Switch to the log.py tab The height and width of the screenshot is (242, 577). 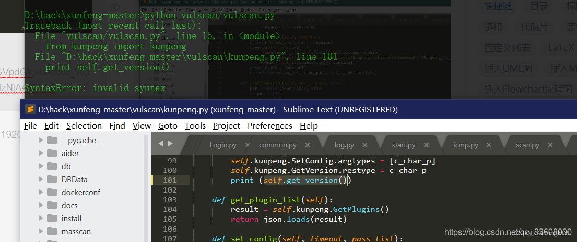(345, 145)
